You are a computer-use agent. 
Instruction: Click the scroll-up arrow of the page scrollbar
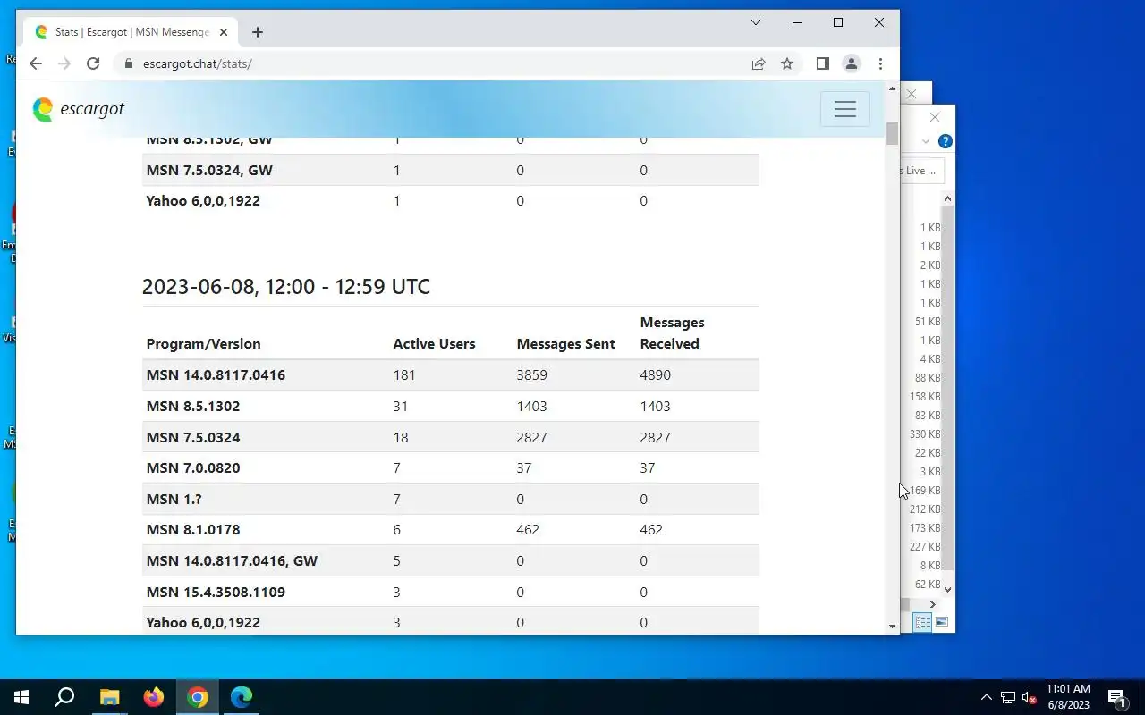click(x=892, y=89)
